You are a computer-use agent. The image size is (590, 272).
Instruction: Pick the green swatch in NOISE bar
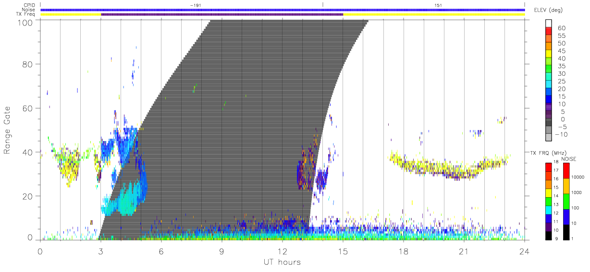point(567,201)
